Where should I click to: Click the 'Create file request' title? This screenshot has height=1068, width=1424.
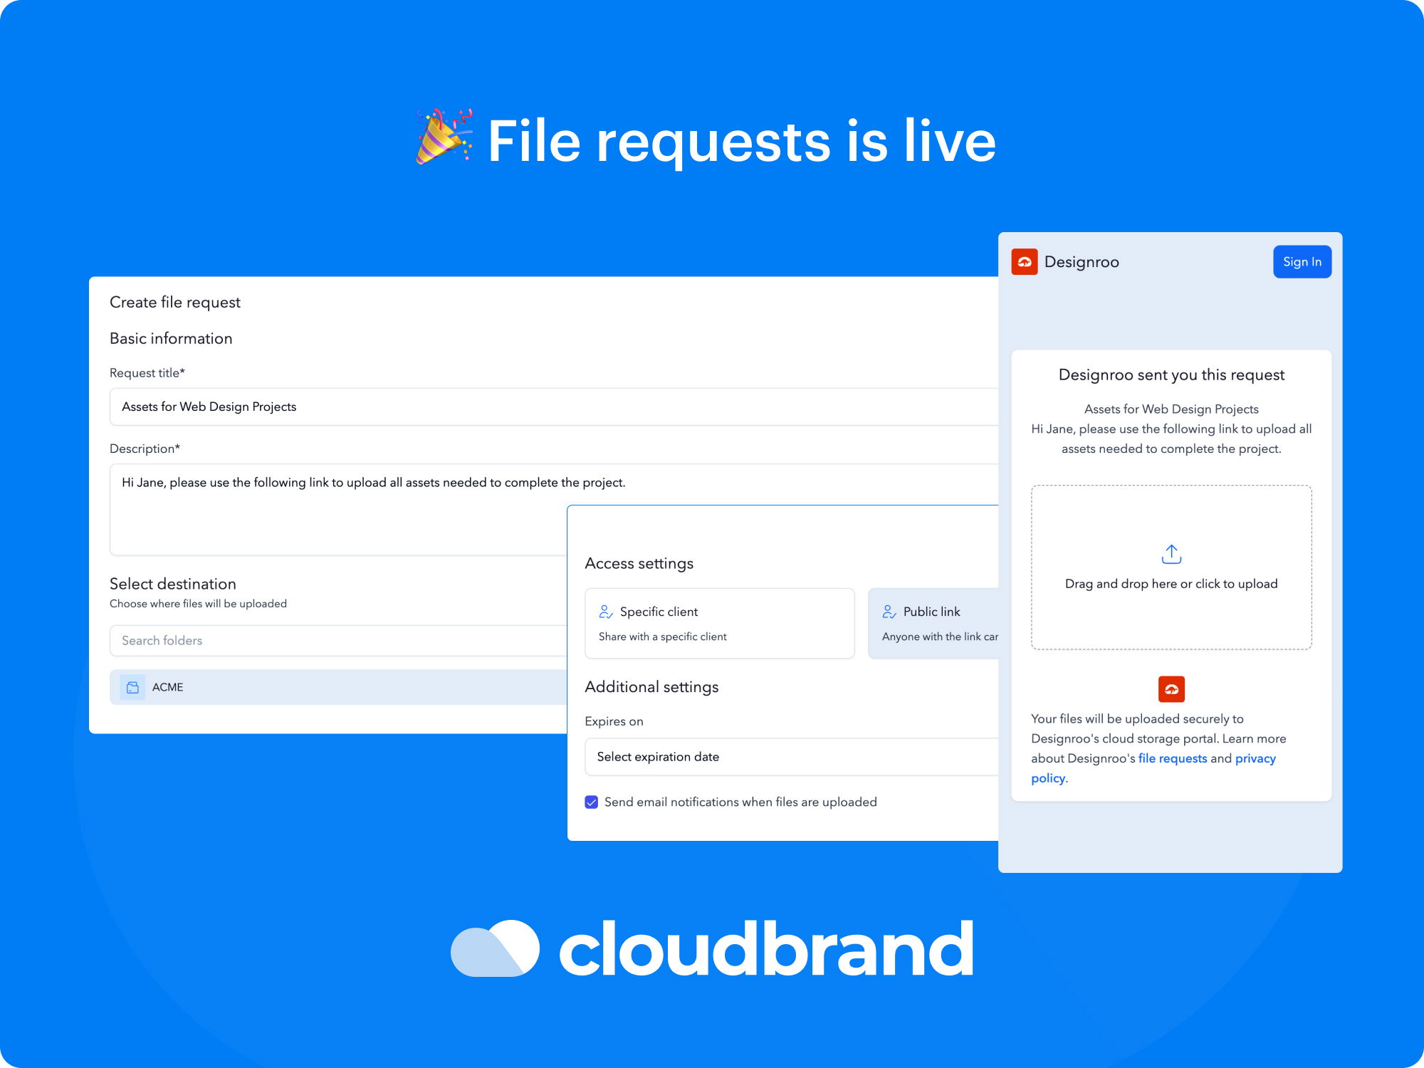click(175, 303)
